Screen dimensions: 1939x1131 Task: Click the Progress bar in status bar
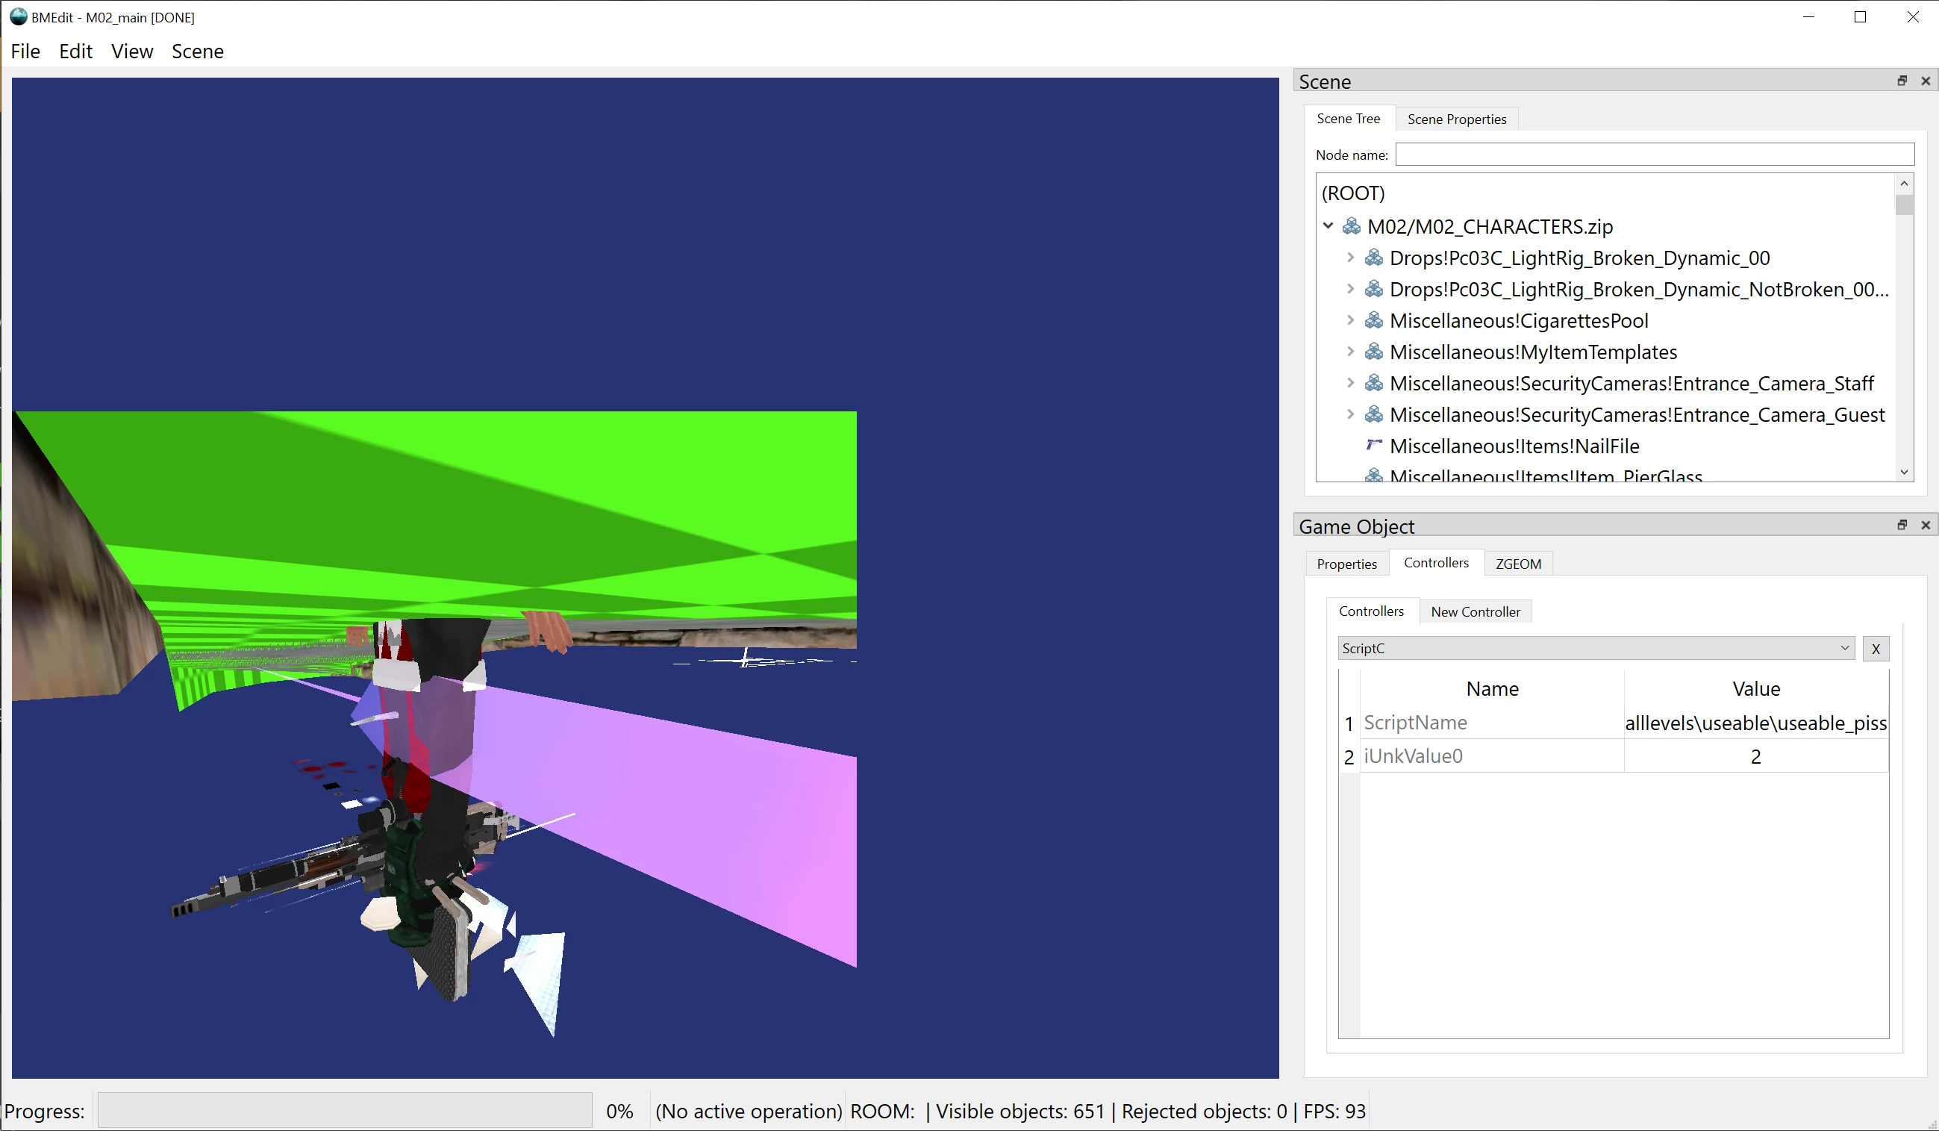pyautogui.click(x=345, y=1111)
